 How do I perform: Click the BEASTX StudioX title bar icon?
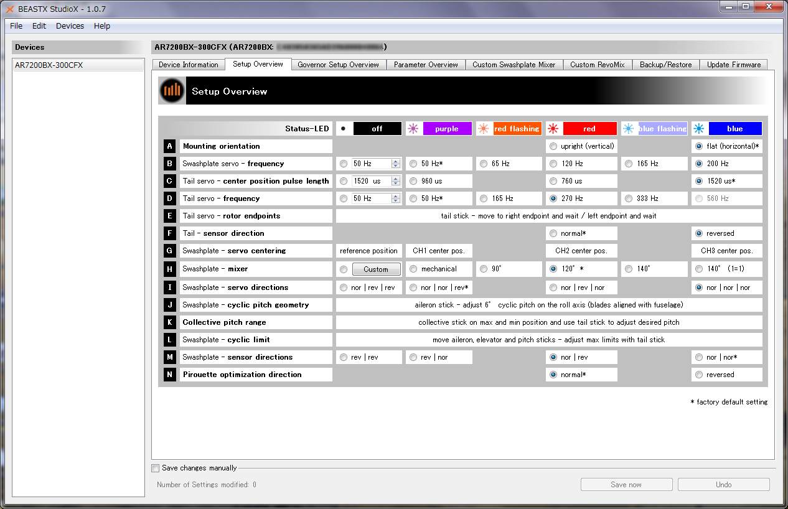(x=9, y=9)
